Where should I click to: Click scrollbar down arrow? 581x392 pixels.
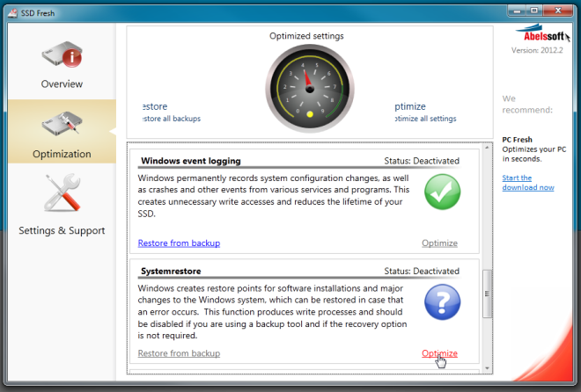coord(487,368)
